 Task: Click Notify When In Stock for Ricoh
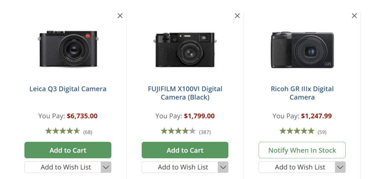[x=302, y=150]
